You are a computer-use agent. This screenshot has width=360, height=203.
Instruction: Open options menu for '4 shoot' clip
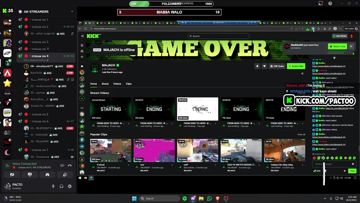pyautogui.click(x=129, y=165)
